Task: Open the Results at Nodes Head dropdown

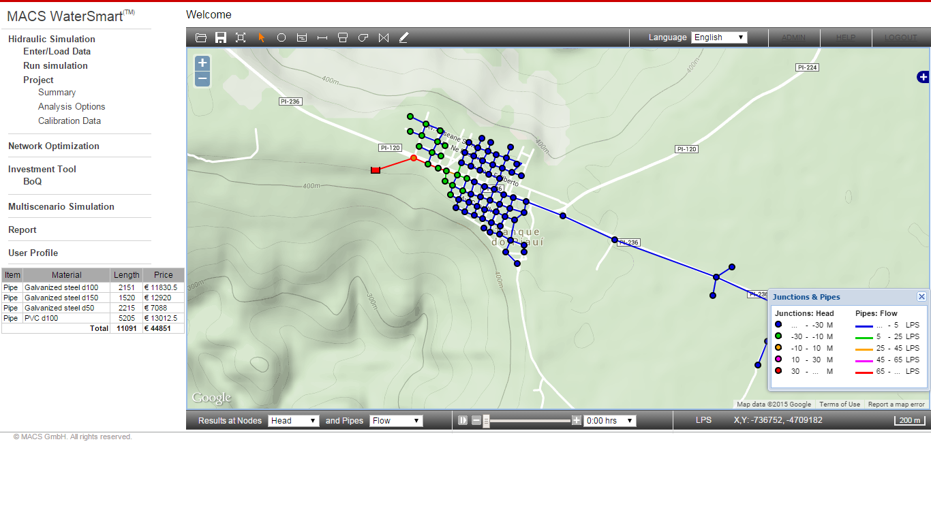Action: (x=293, y=421)
